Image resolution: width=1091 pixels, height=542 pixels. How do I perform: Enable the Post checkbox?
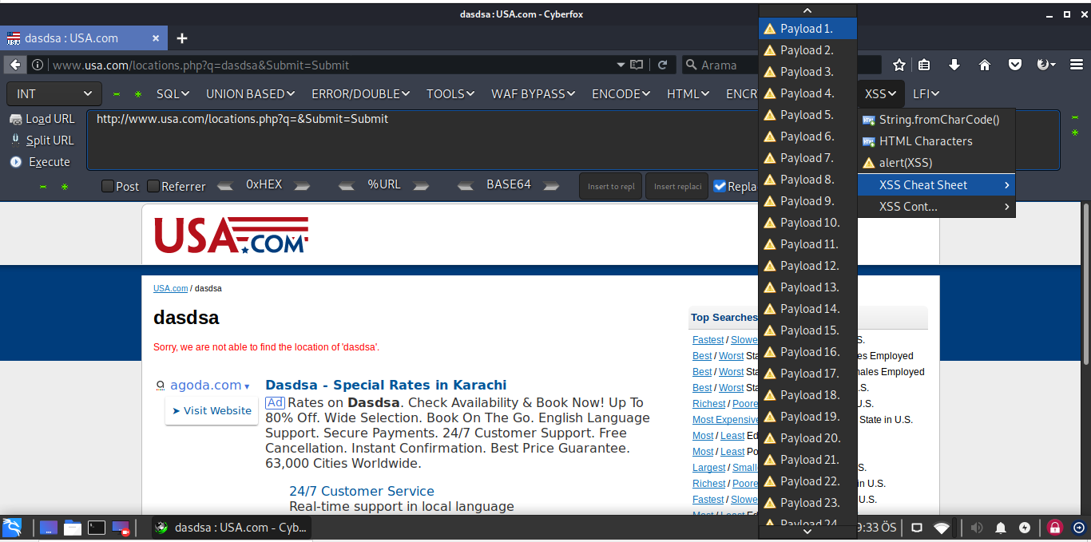coord(108,186)
